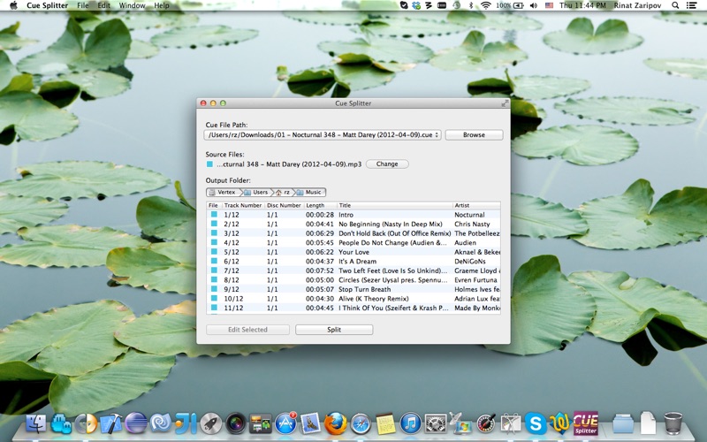Open the Trash in the dock
The image size is (707, 442).
tap(673, 423)
